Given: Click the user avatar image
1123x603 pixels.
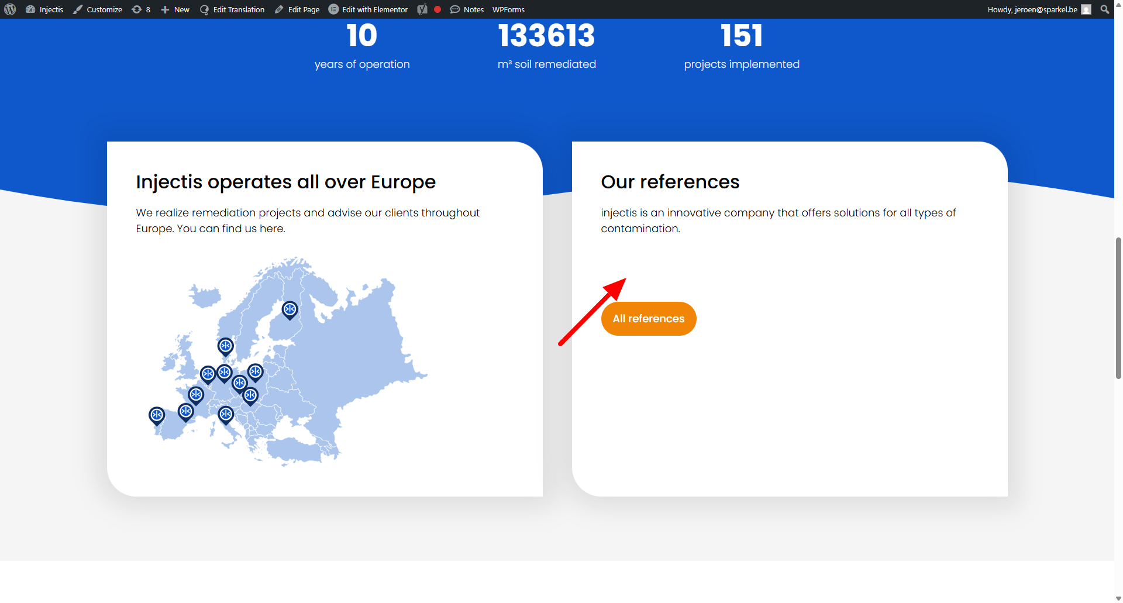Looking at the screenshot, I should tap(1086, 9).
